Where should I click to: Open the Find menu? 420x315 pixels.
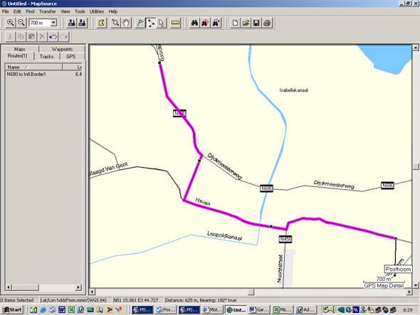(30, 11)
